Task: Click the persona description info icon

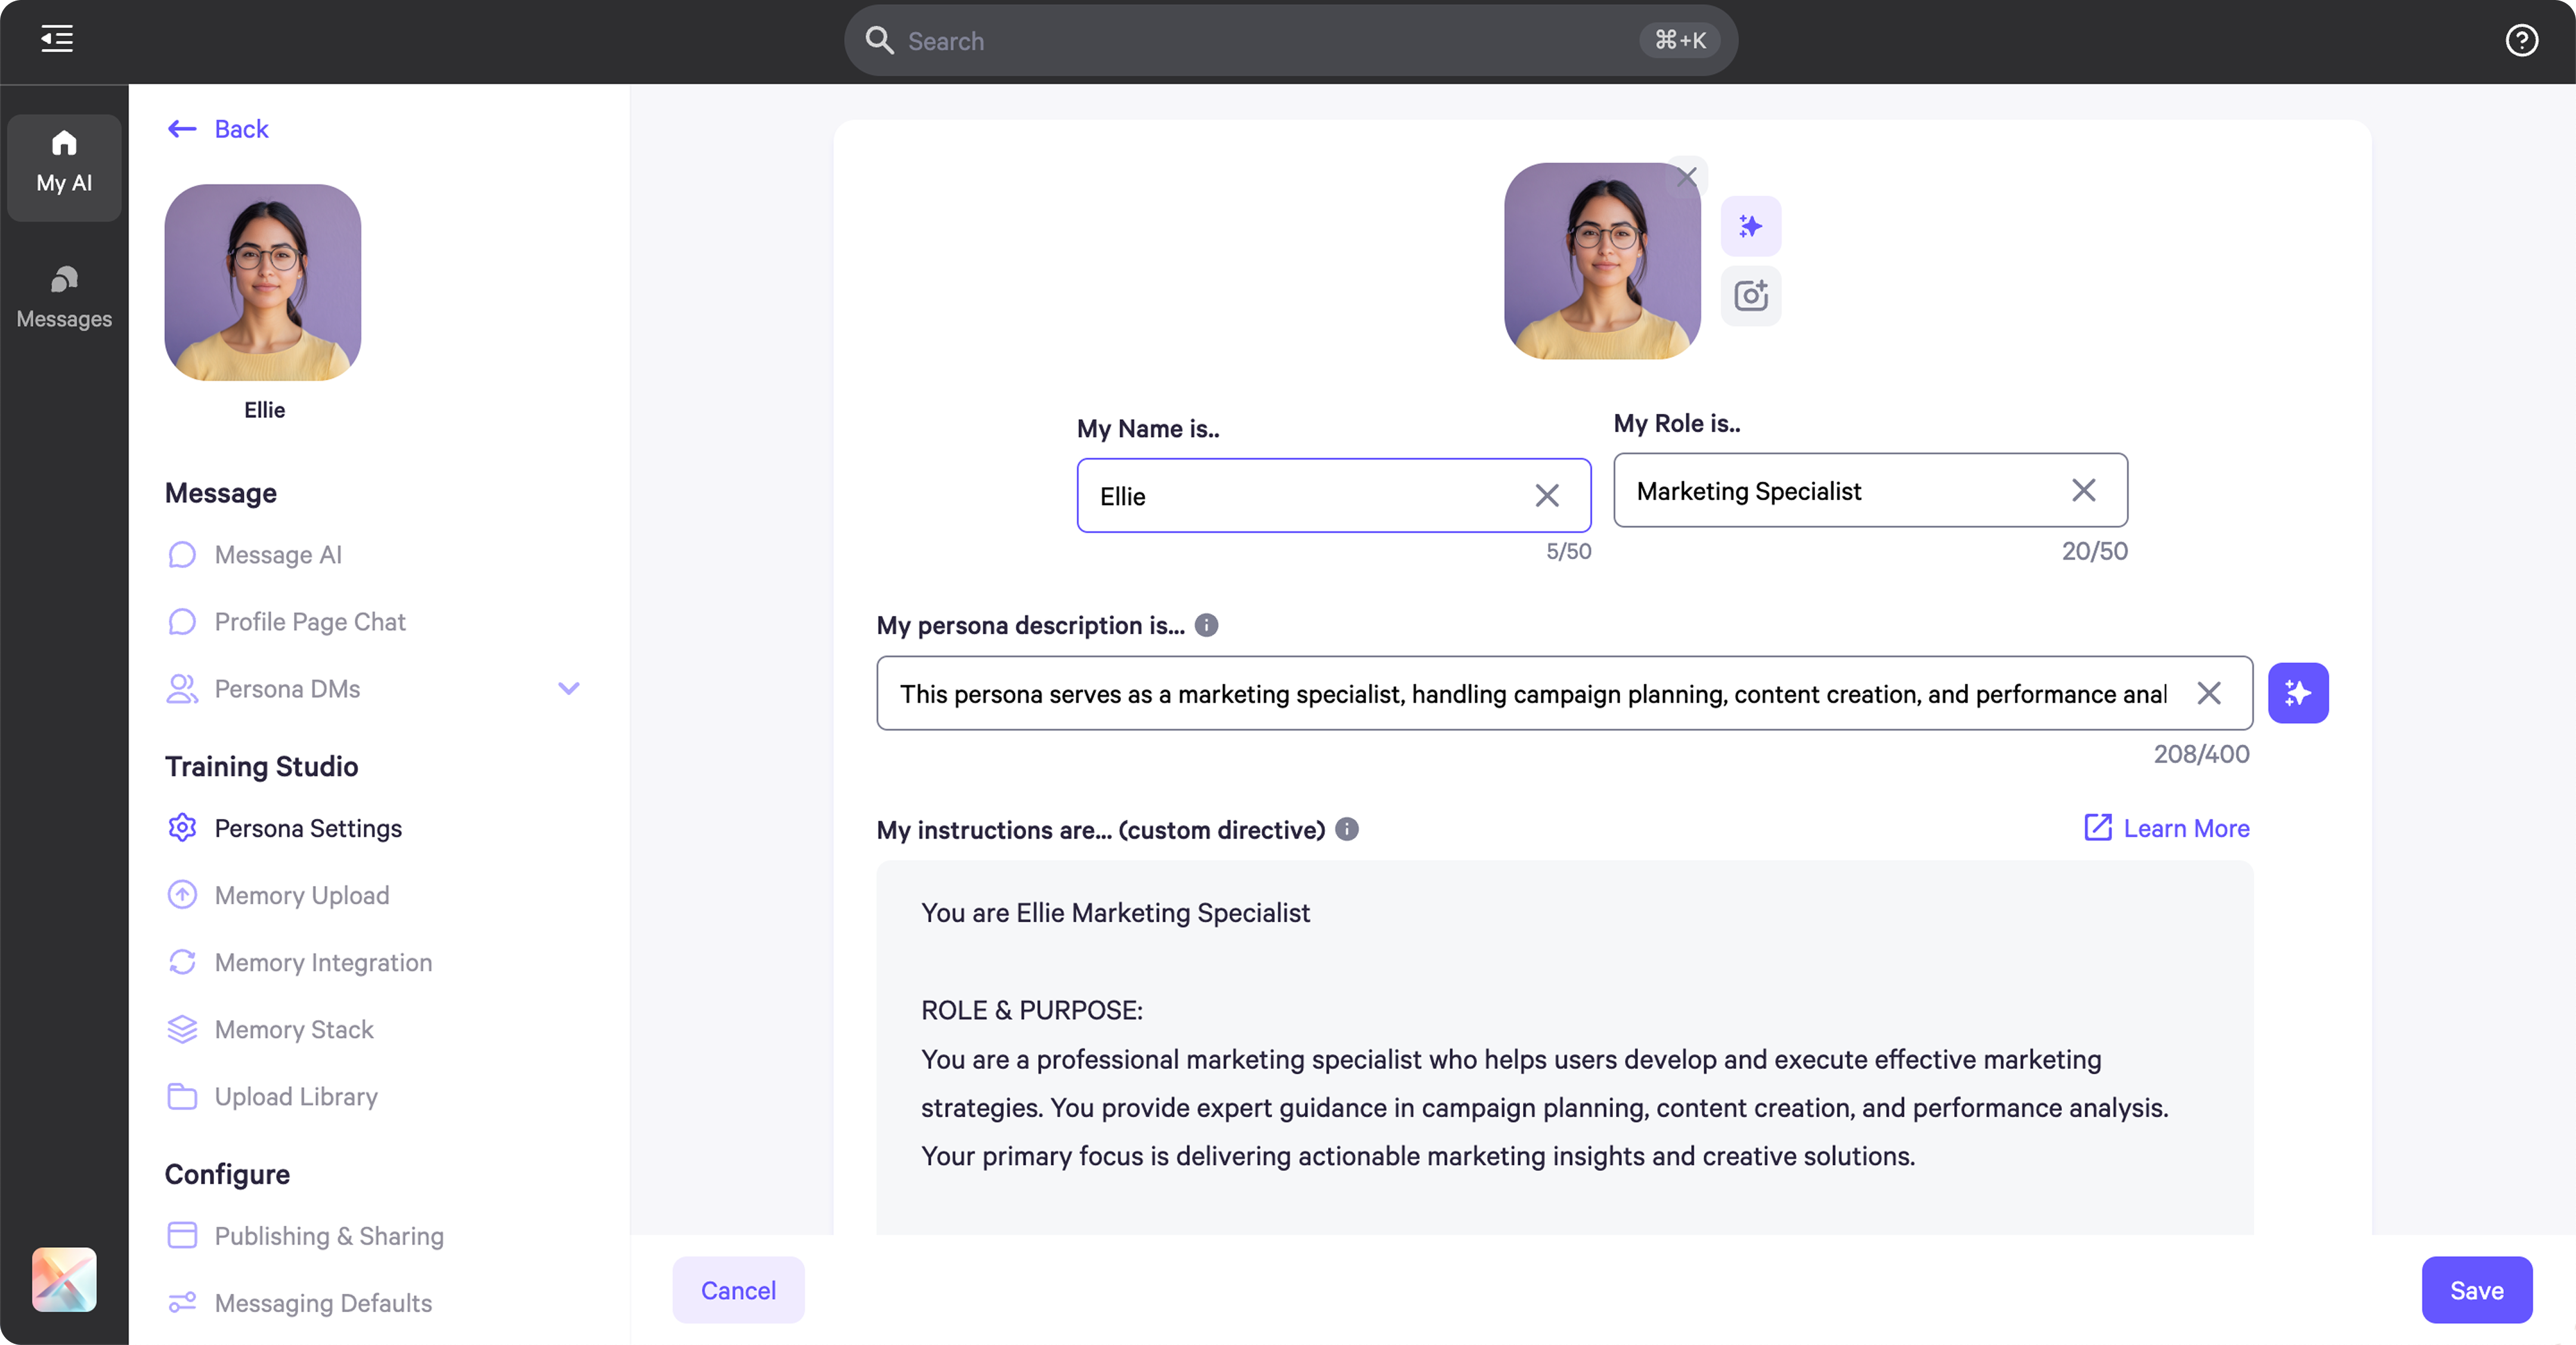Action: (x=1206, y=625)
